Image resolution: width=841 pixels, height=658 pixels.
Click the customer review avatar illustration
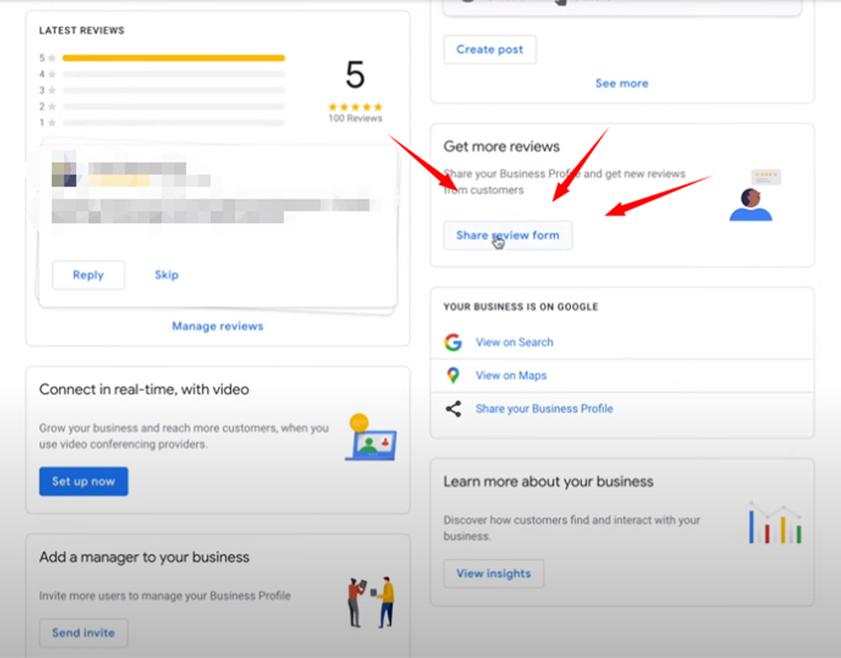click(753, 196)
